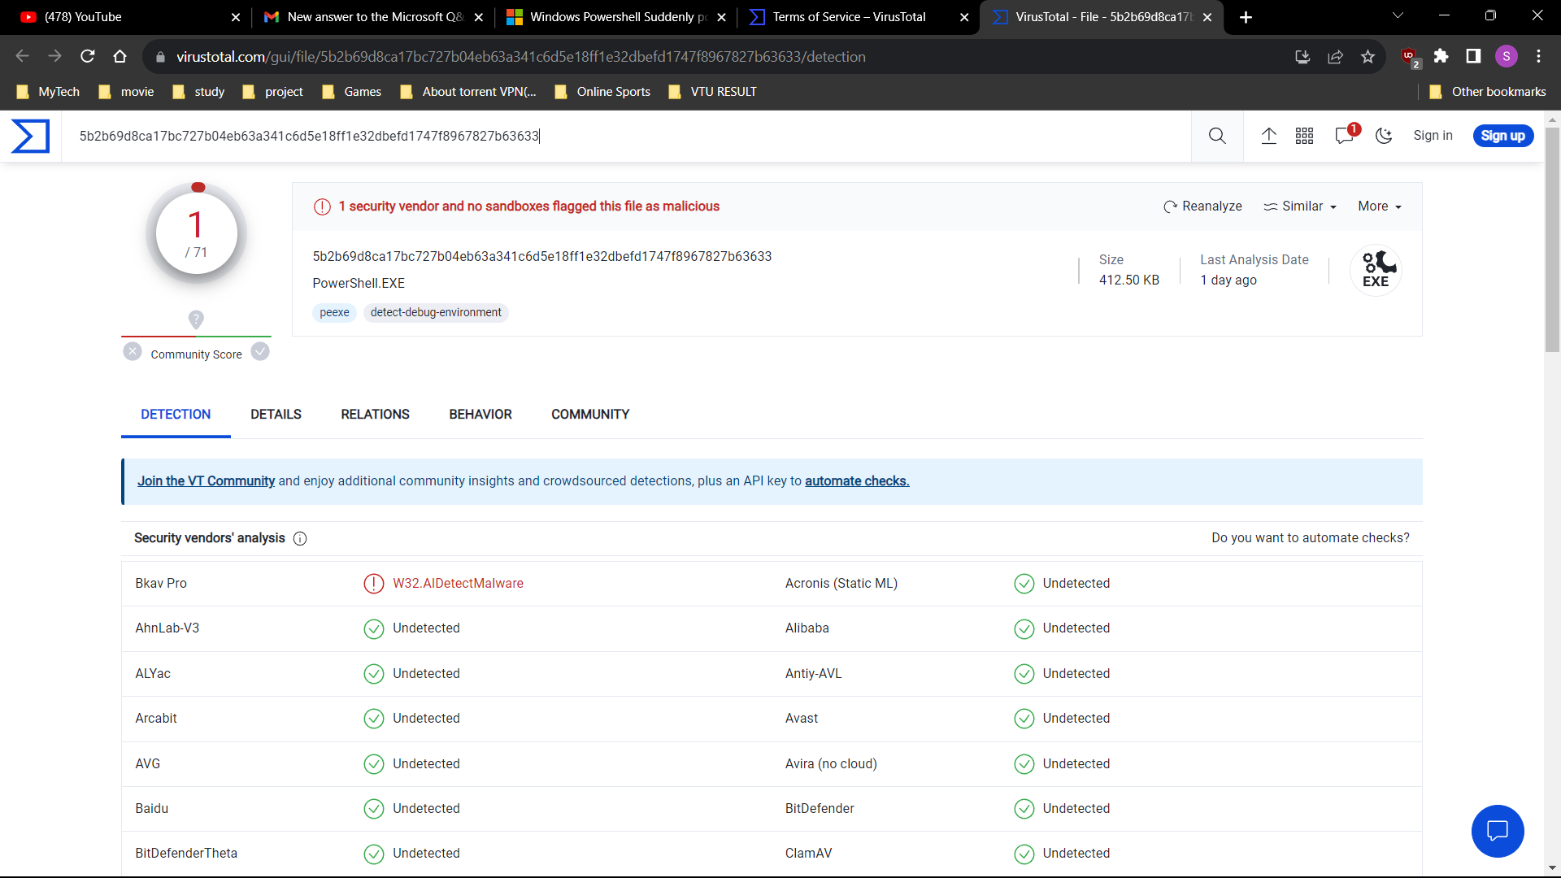This screenshot has width=1561, height=878.
Task: Toggle dark mode moon icon
Action: [x=1384, y=136]
